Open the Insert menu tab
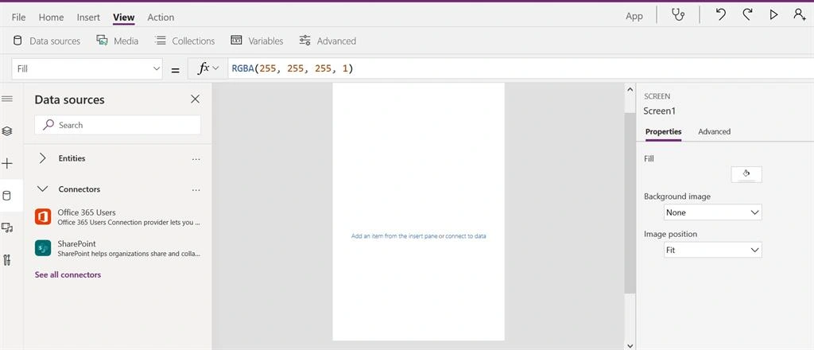Image resolution: width=814 pixels, height=350 pixels. click(x=88, y=17)
